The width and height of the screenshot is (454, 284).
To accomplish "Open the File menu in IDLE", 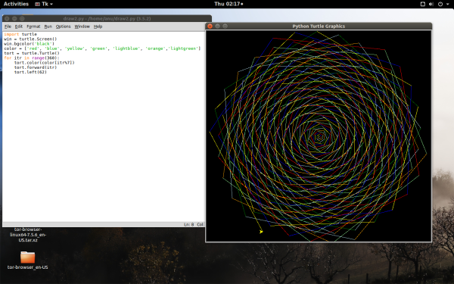I will click(8, 27).
